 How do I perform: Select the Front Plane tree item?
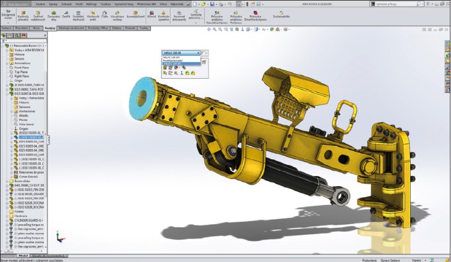pos(20,67)
